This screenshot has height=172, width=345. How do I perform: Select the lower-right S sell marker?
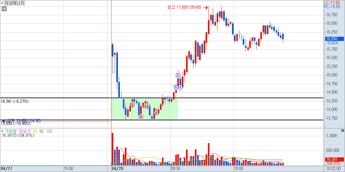(180, 88)
